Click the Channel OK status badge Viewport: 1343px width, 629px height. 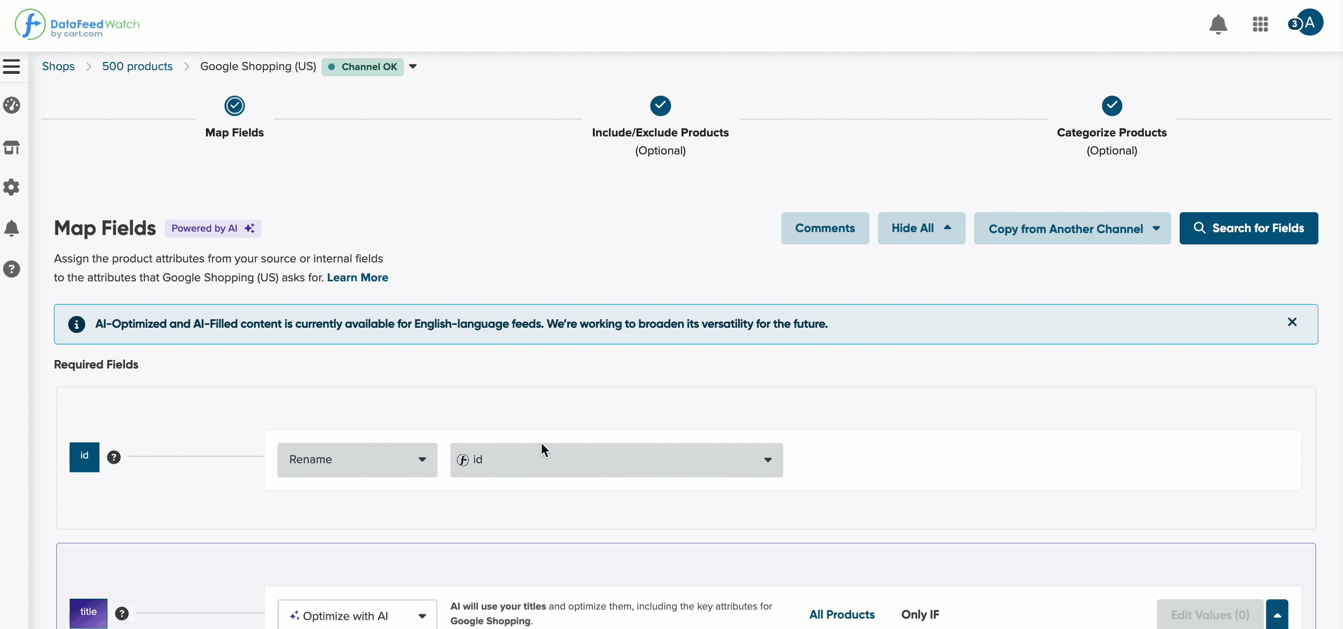coord(362,67)
